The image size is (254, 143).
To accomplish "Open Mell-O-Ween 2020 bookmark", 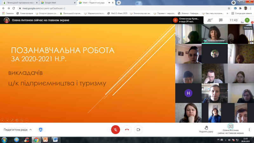I will (117, 13).
